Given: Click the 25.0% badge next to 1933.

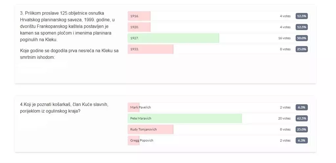Looking at the screenshot, I should click(x=302, y=49).
